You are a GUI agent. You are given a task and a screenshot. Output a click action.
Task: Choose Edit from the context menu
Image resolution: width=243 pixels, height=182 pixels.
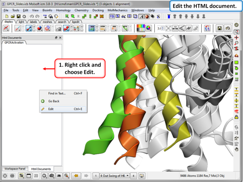coord(51,109)
